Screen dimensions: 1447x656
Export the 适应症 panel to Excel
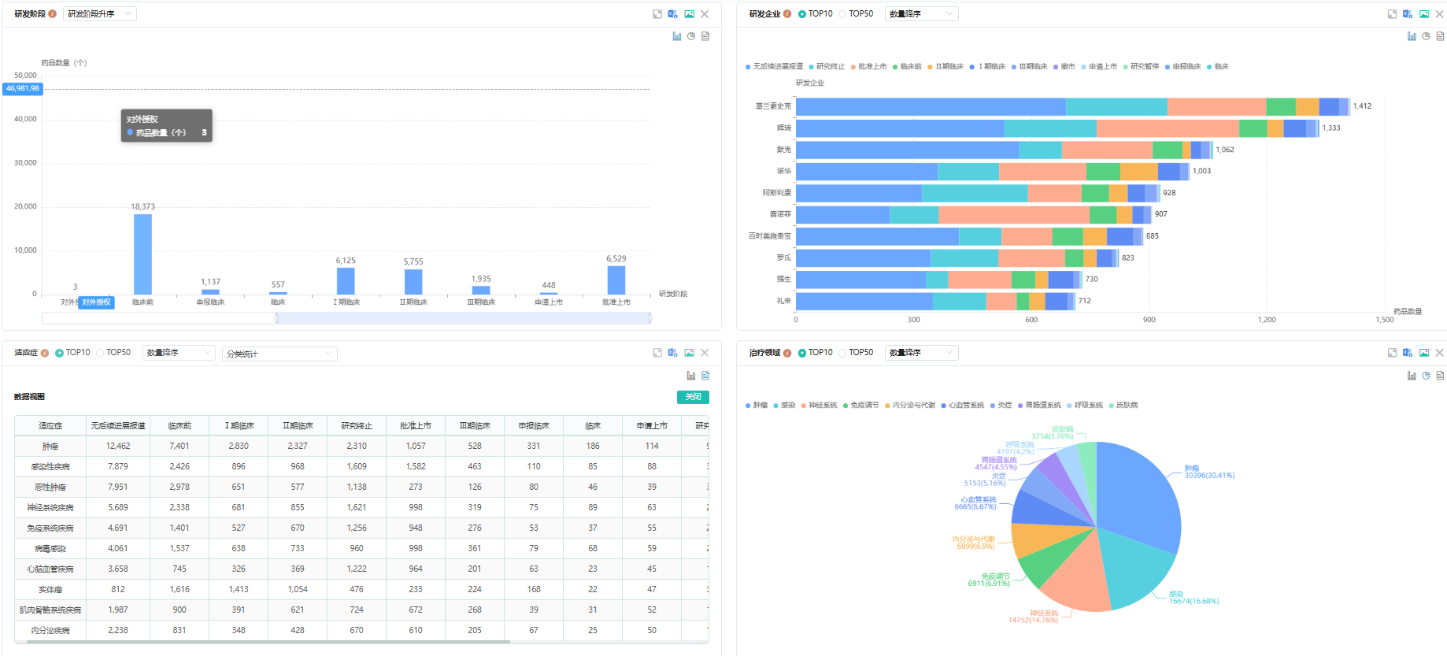tap(673, 353)
